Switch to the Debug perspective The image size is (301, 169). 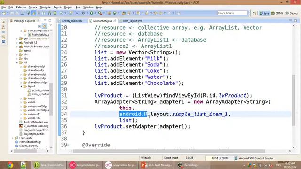point(292,13)
